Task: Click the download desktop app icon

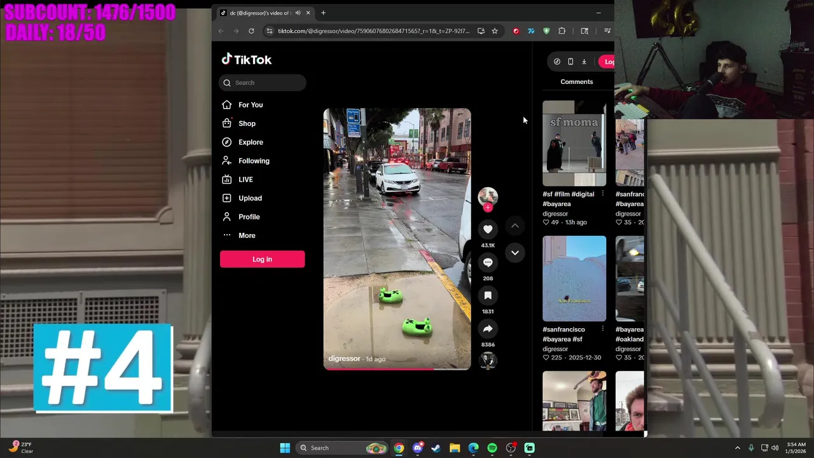Action: coord(584,62)
